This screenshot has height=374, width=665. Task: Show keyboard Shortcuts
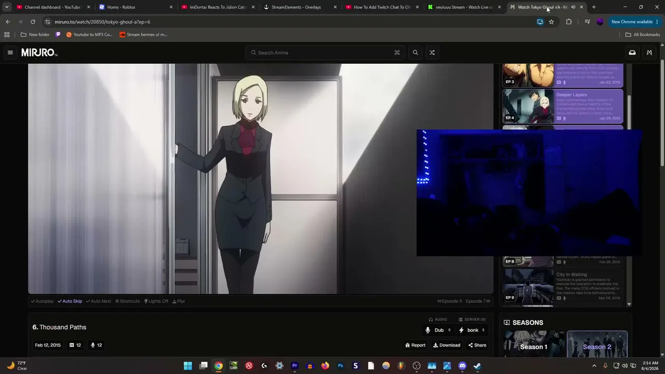pos(127,301)
